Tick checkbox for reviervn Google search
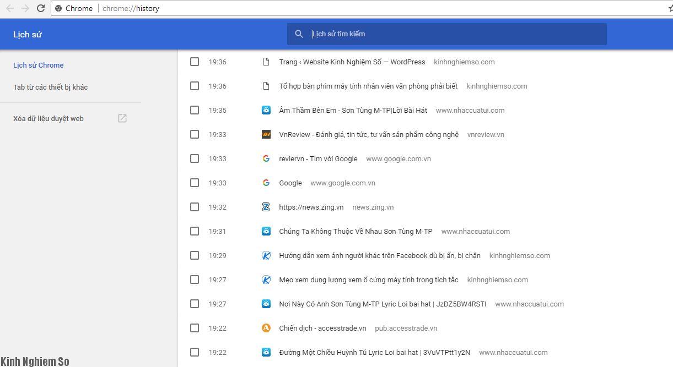The height and width of the screenshot is (367, 673). pos(195,158)
